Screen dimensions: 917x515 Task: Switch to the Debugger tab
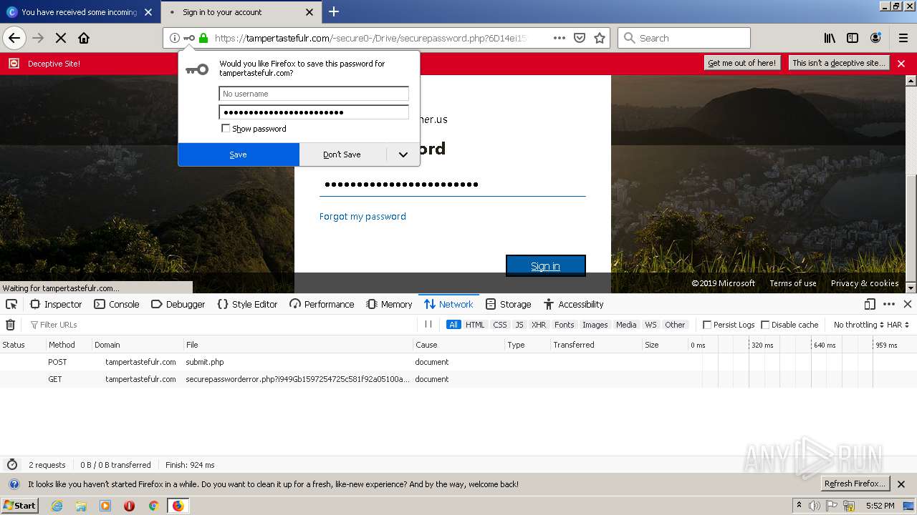(178, 304)
